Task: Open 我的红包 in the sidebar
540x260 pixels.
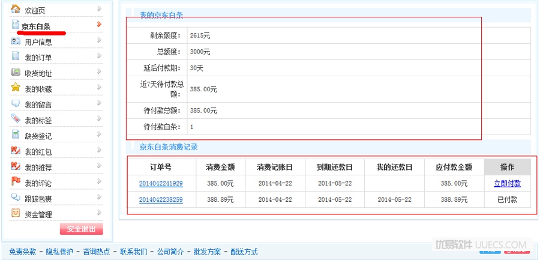Action: click(38, 152)
